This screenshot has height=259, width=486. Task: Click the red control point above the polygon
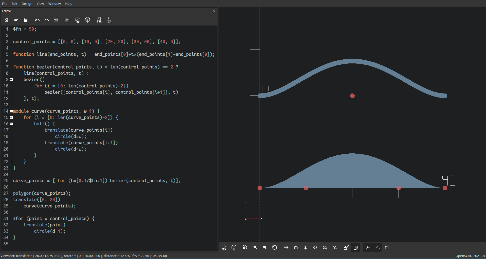tap(352, 96)
